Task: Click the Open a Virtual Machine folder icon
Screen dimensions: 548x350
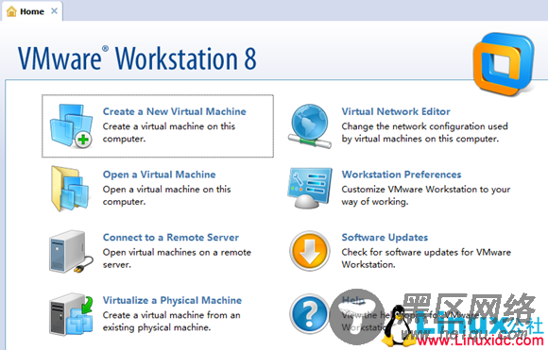Action: pyautogui.click(x=70, y=189)
